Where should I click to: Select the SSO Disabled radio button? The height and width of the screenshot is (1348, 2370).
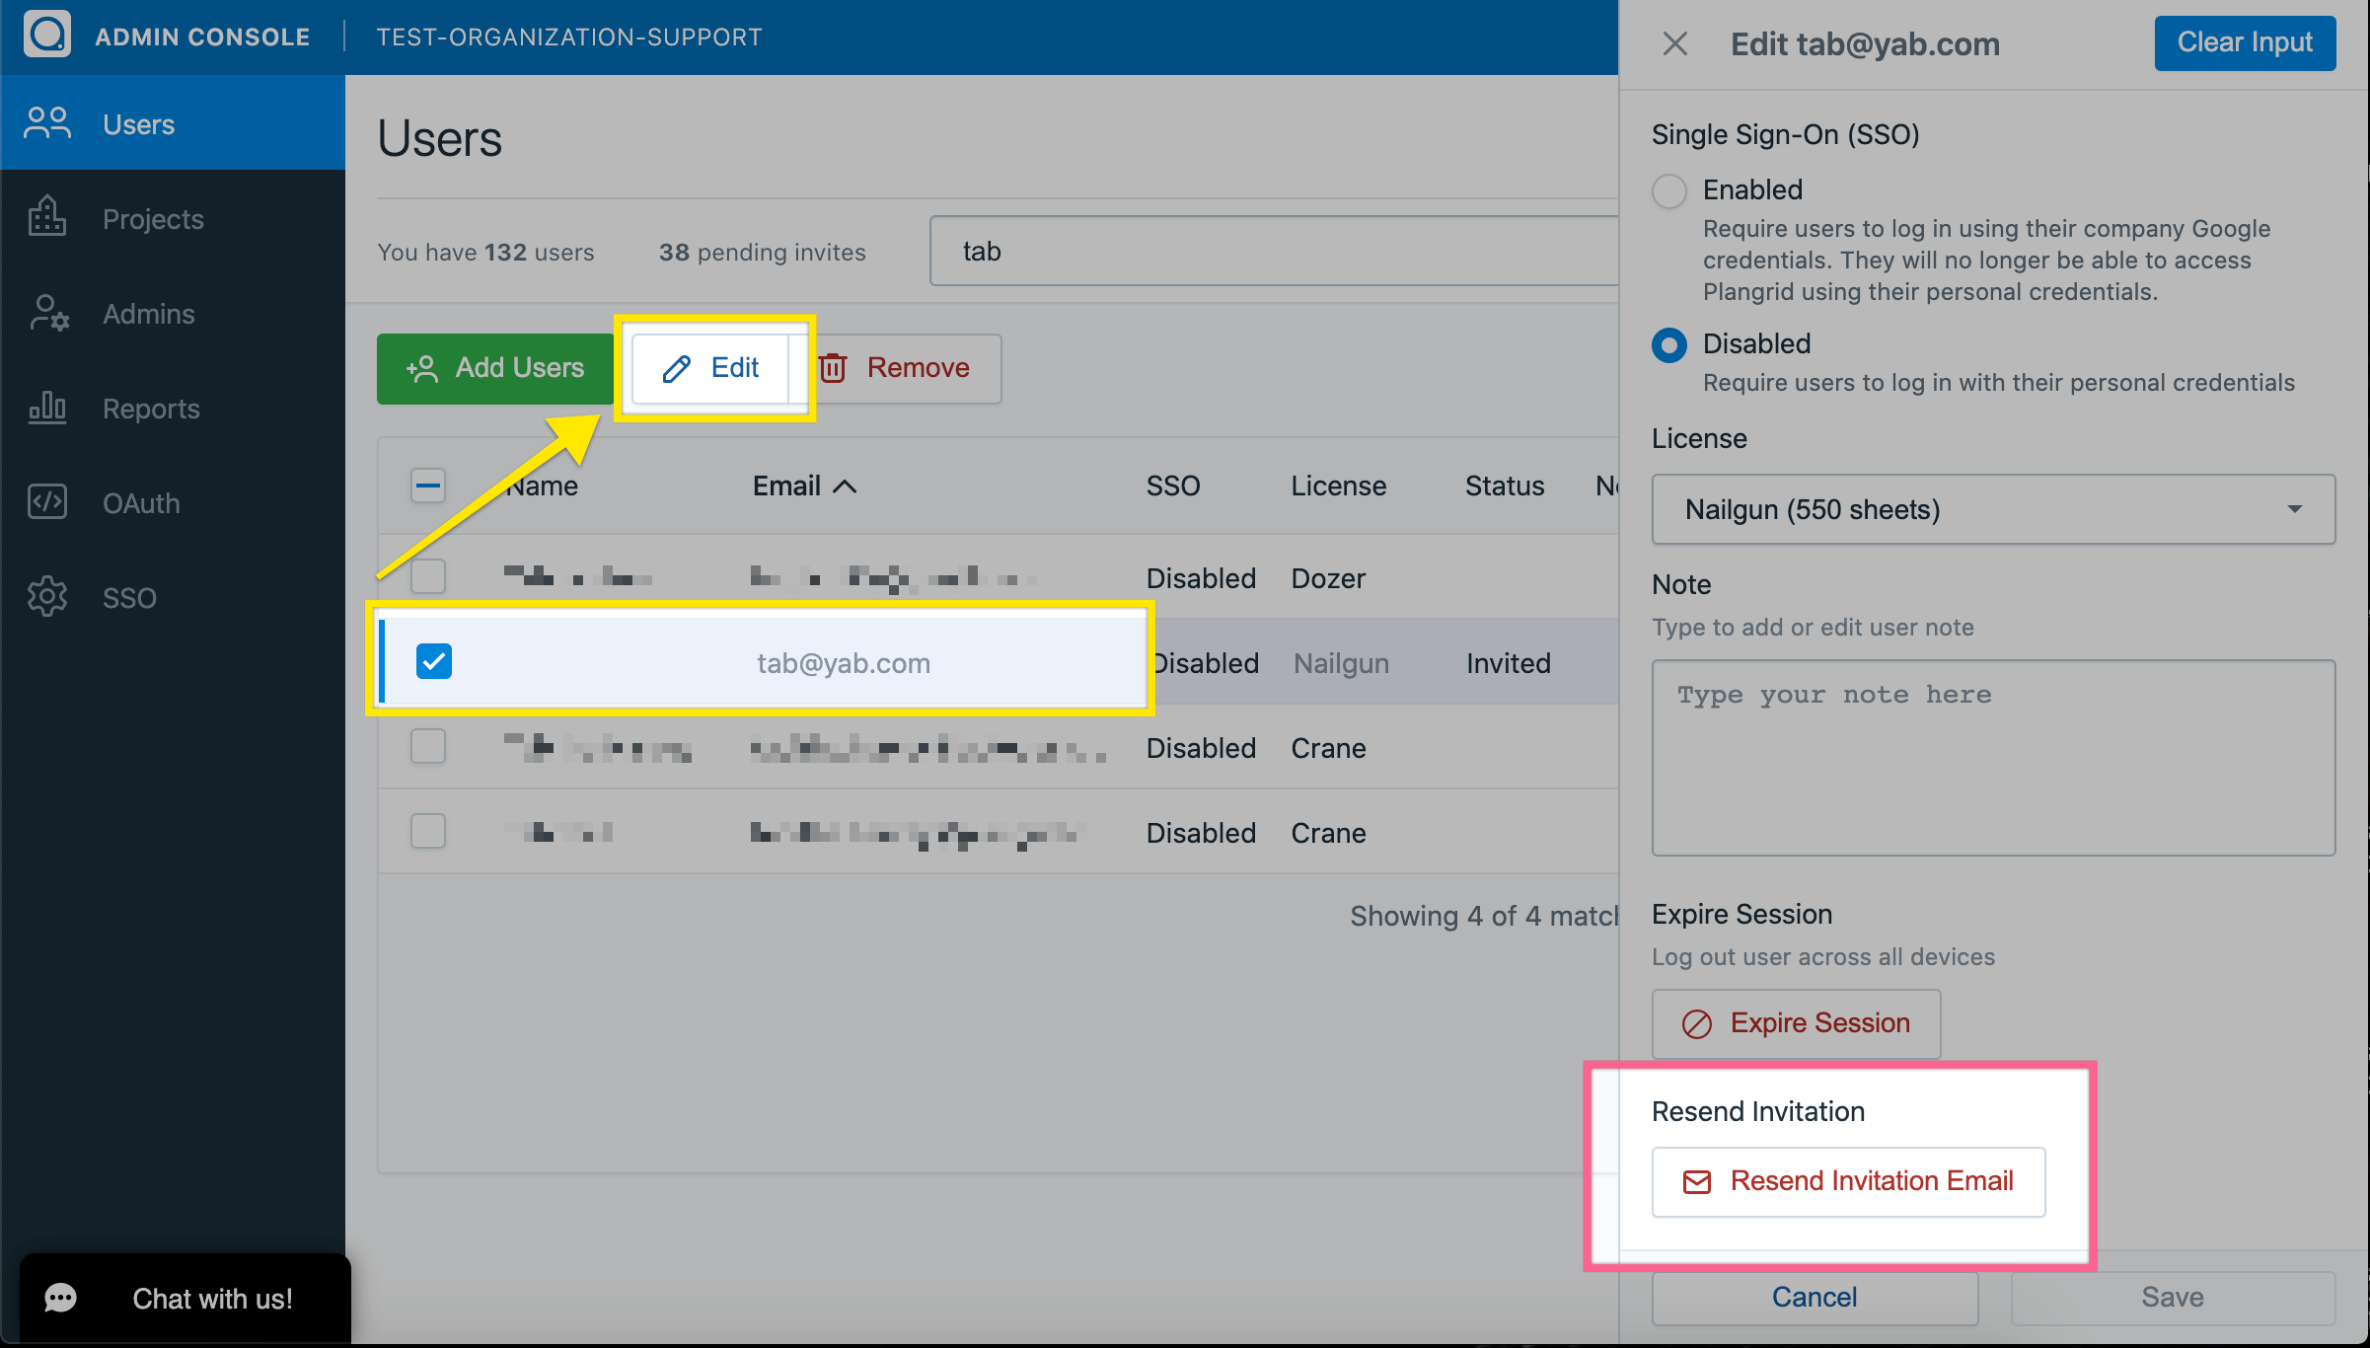coord(1668,343)
